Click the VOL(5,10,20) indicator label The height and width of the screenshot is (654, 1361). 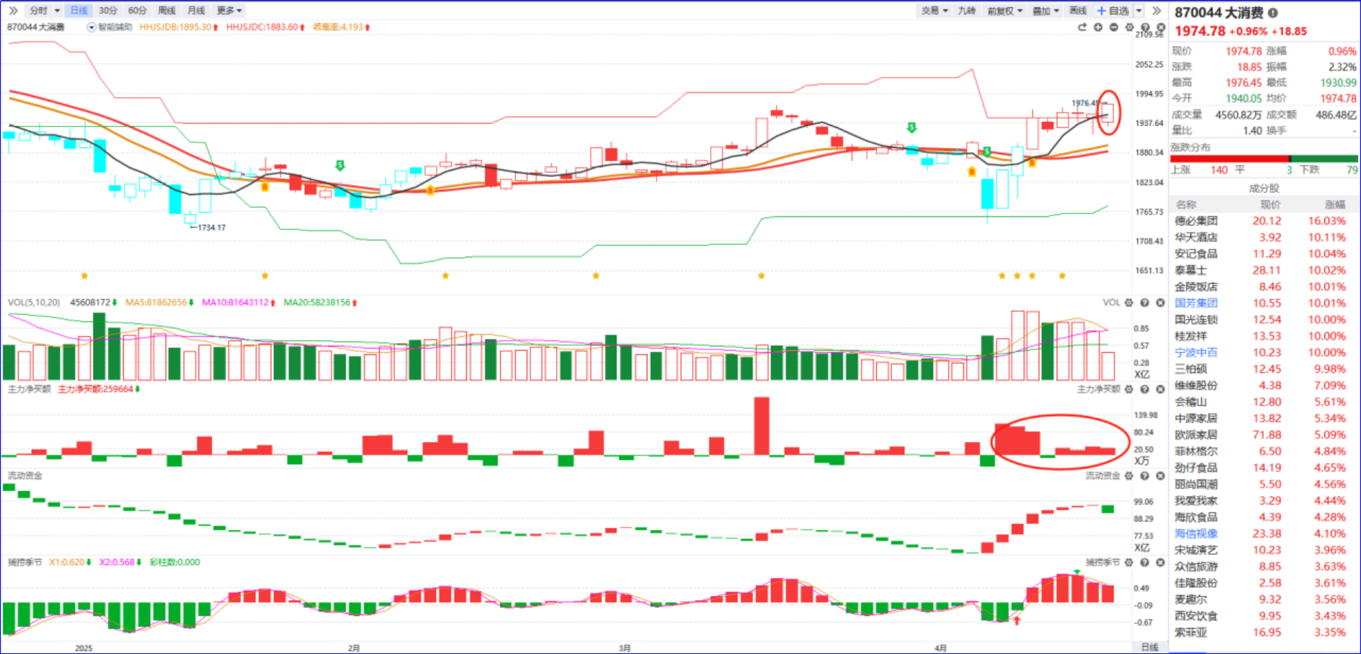[34, 303]
